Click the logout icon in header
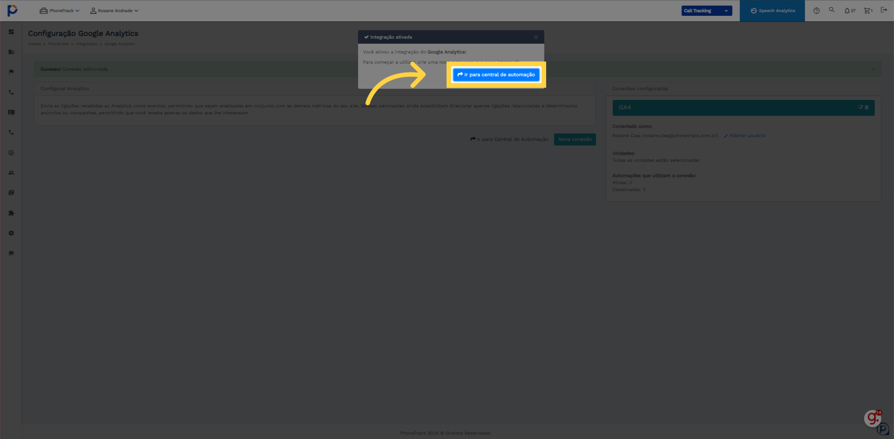The height and width of the screenshot is (439, 894). (x=884, y=10)
